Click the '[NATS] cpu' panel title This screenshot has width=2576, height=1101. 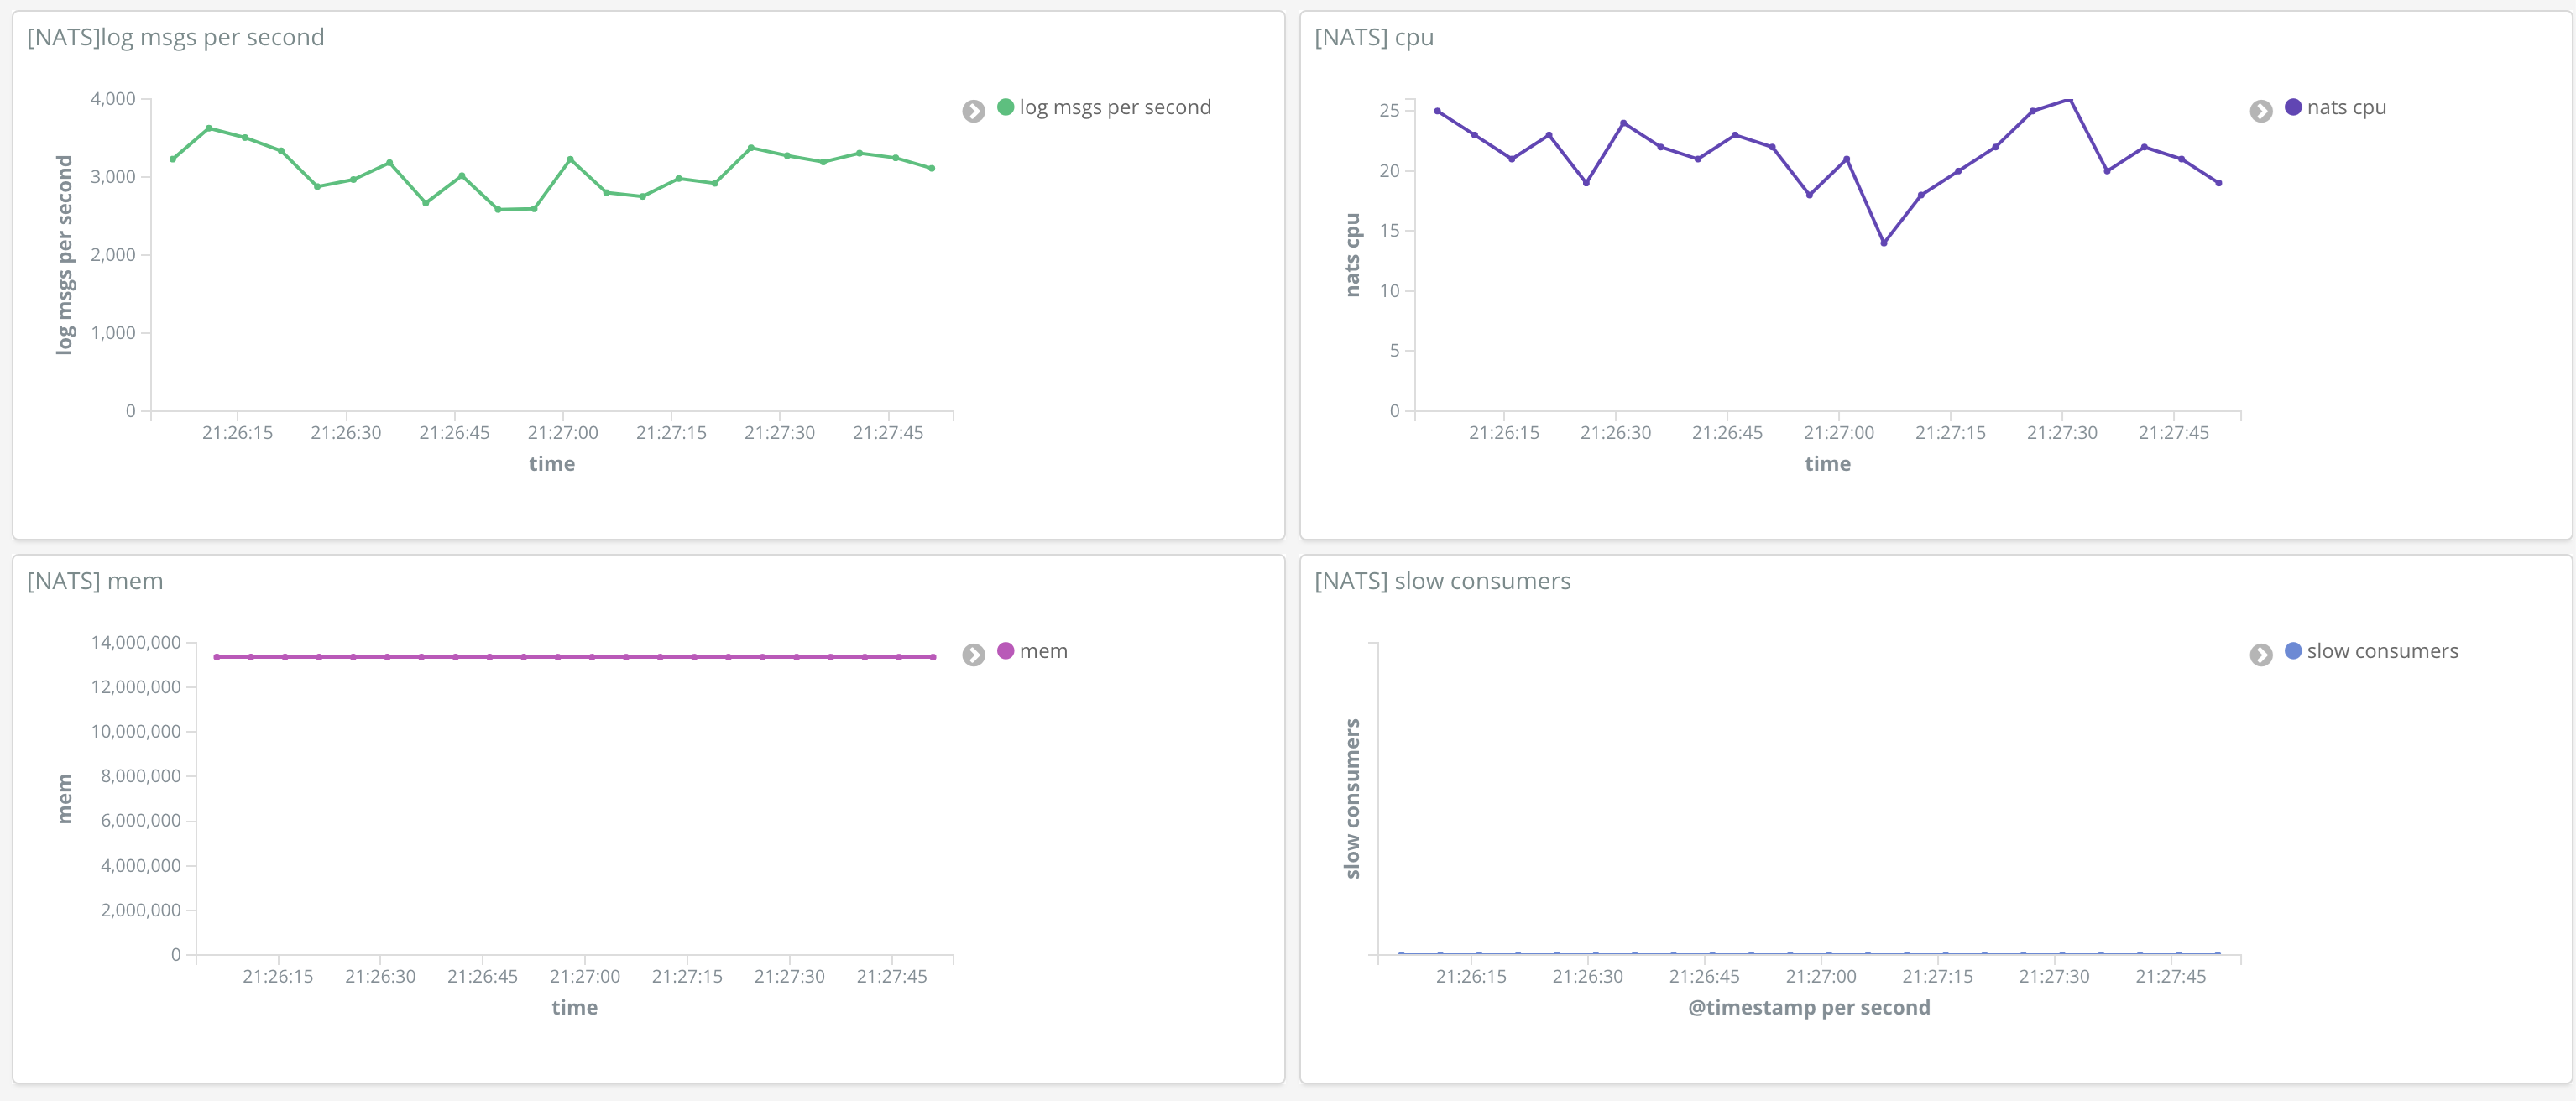pos(1373,37)
